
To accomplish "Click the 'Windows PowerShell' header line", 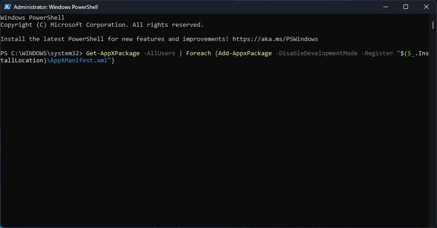I will [32, 18].
